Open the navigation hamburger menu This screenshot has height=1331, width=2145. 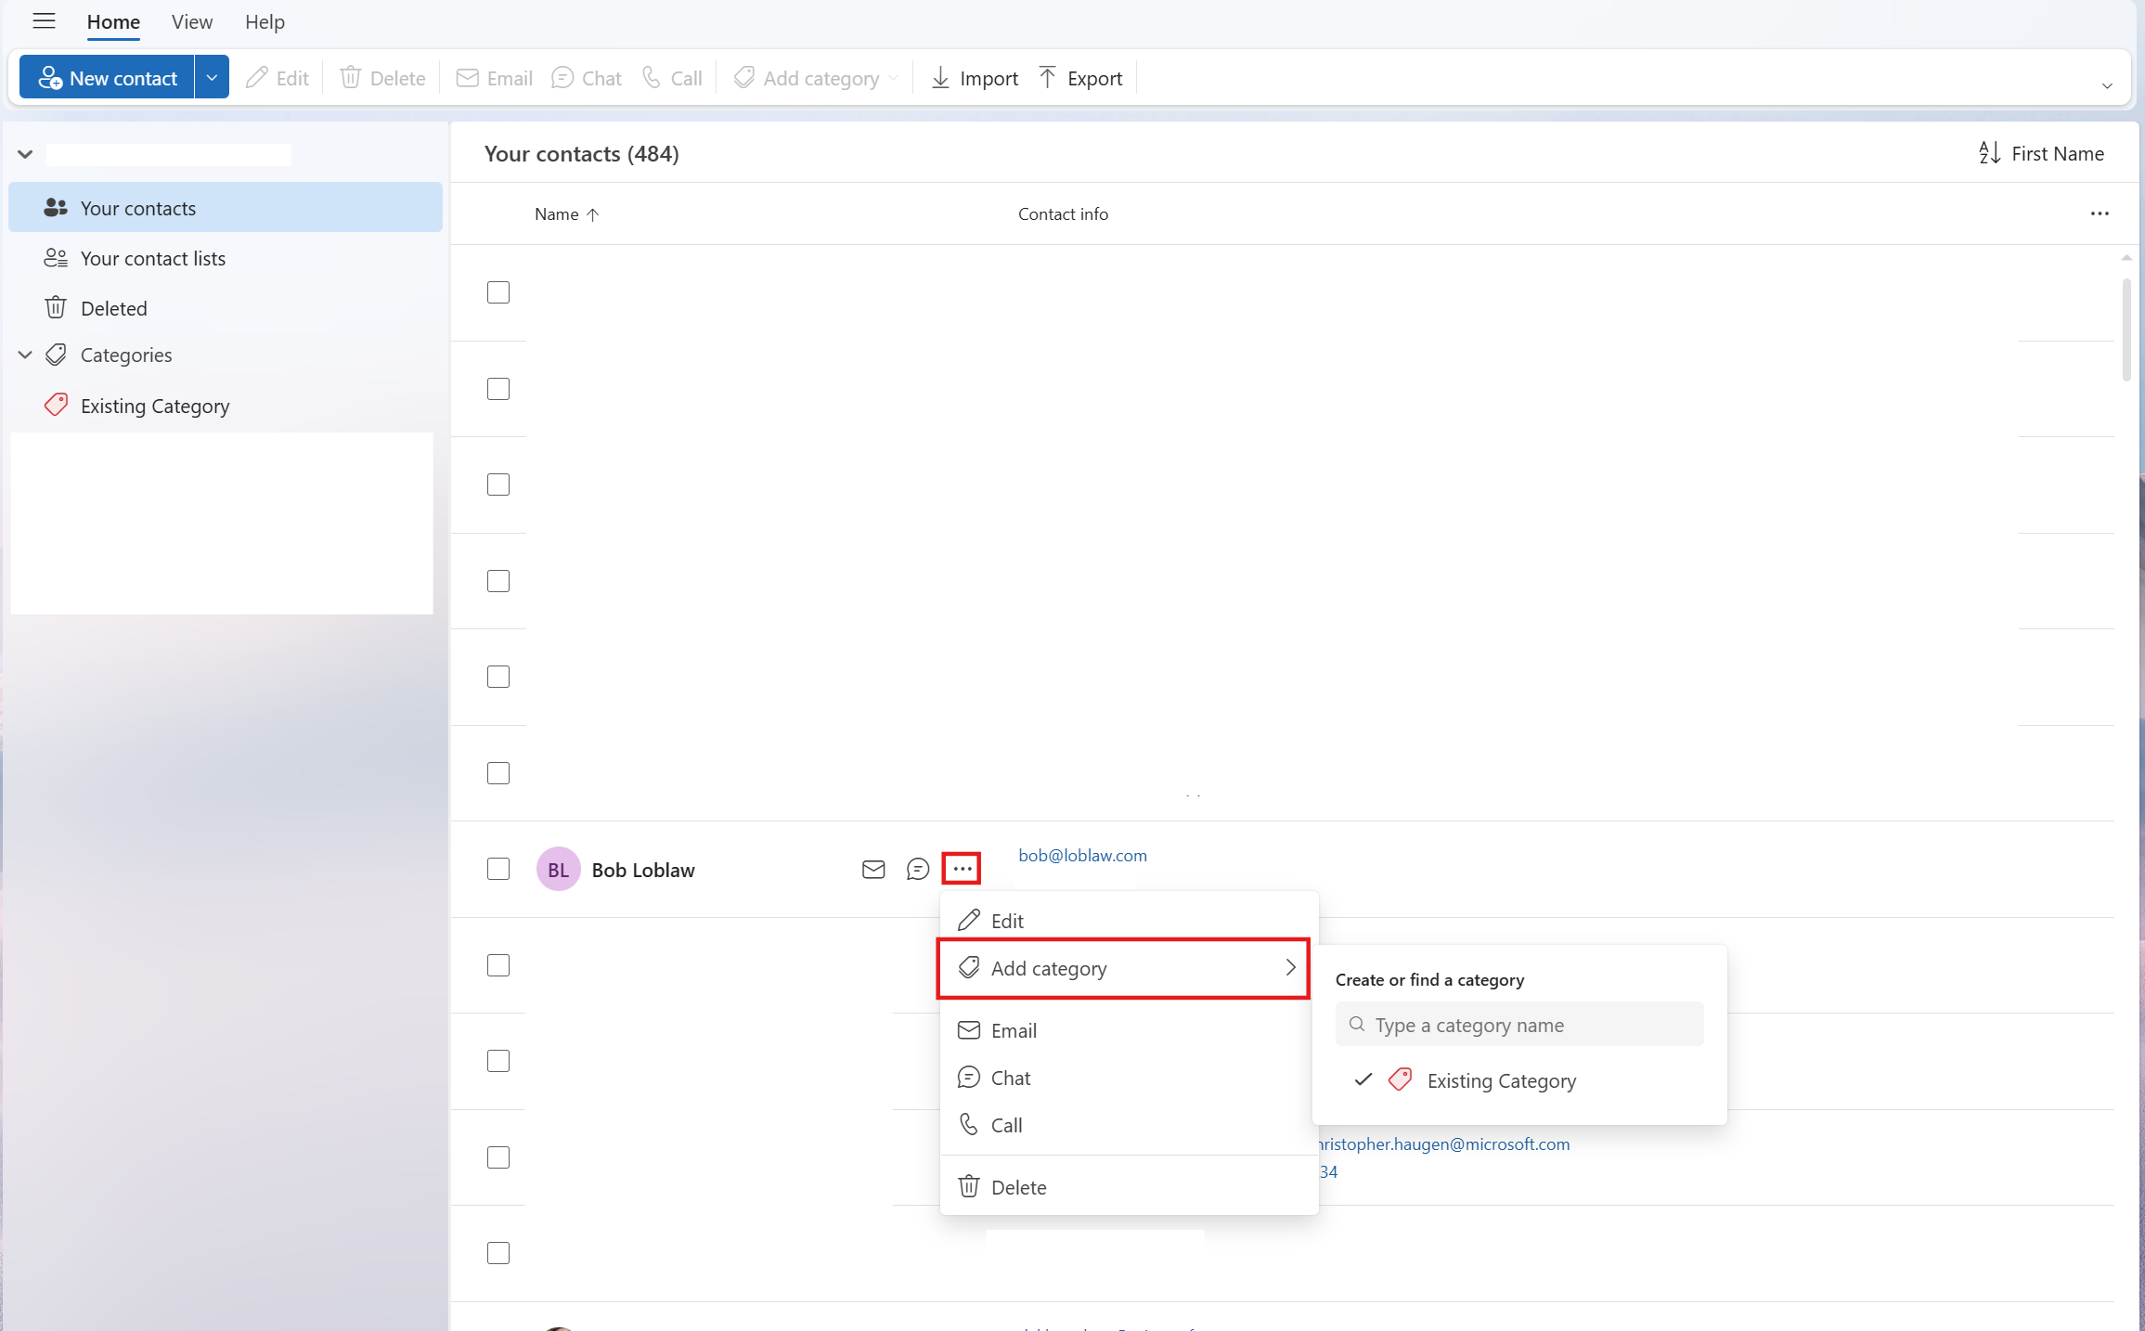(44, 21)
